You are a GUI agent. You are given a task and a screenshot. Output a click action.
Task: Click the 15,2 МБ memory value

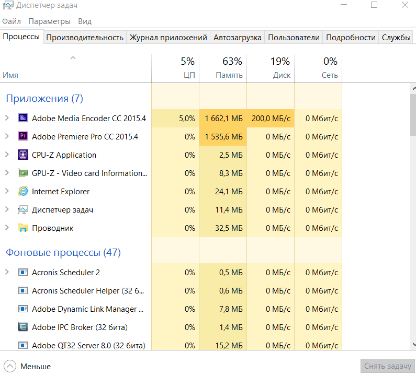(x=229, y=345)
